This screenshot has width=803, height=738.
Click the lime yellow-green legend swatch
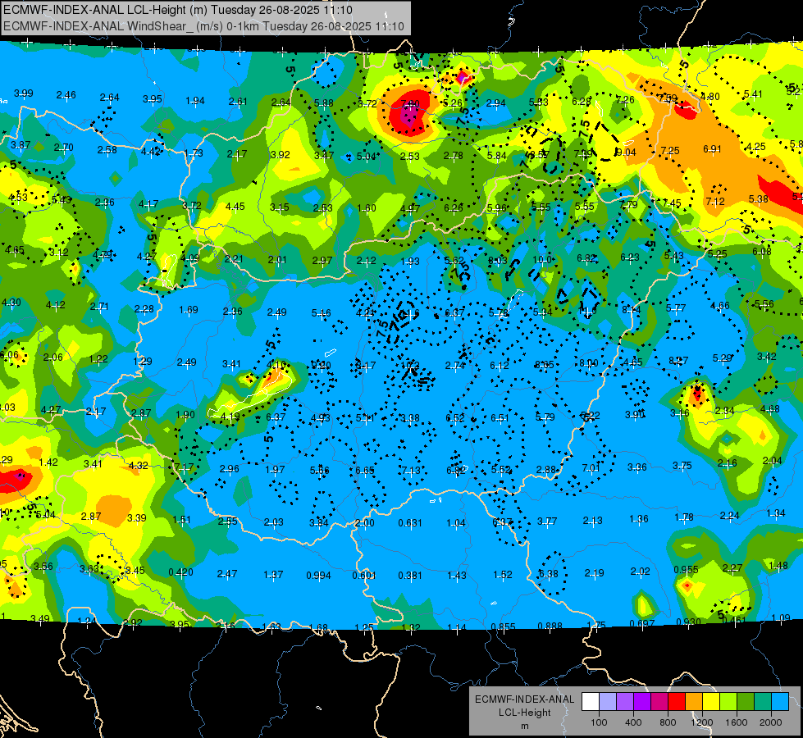pyautogui.click(x=728, y=702)
